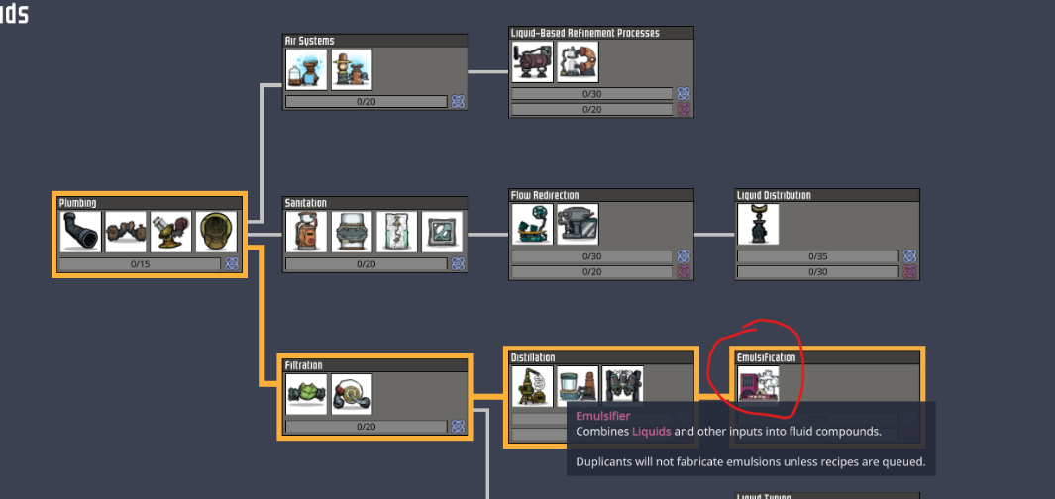Viewport: 1055px width, 499px height.
Task: Click the orange curved-pipe icon in Liquid-Based Refinement Processes
Action: (x=578, y=61)
